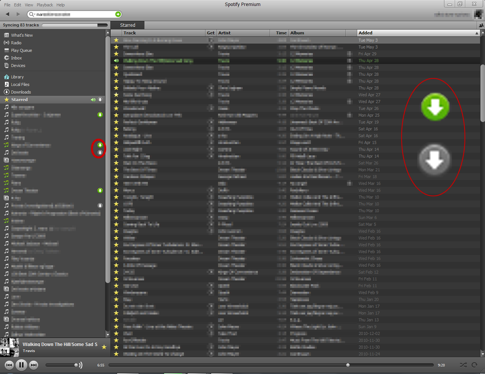Viewport: 485px width, 374px height.
Task: Skip to the previous track
Action: (9, 365)
